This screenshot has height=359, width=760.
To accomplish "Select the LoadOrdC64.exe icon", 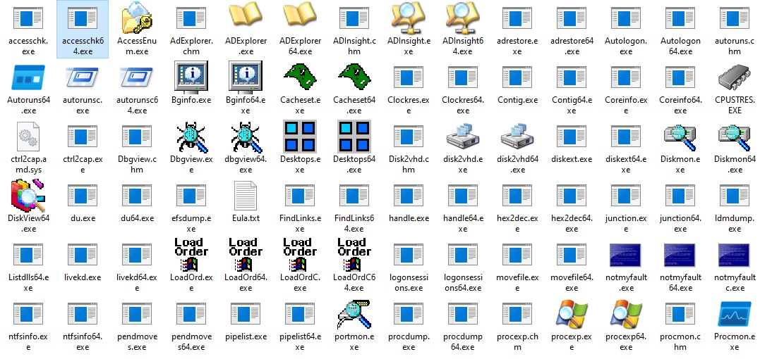I will [x=354, y=254].
